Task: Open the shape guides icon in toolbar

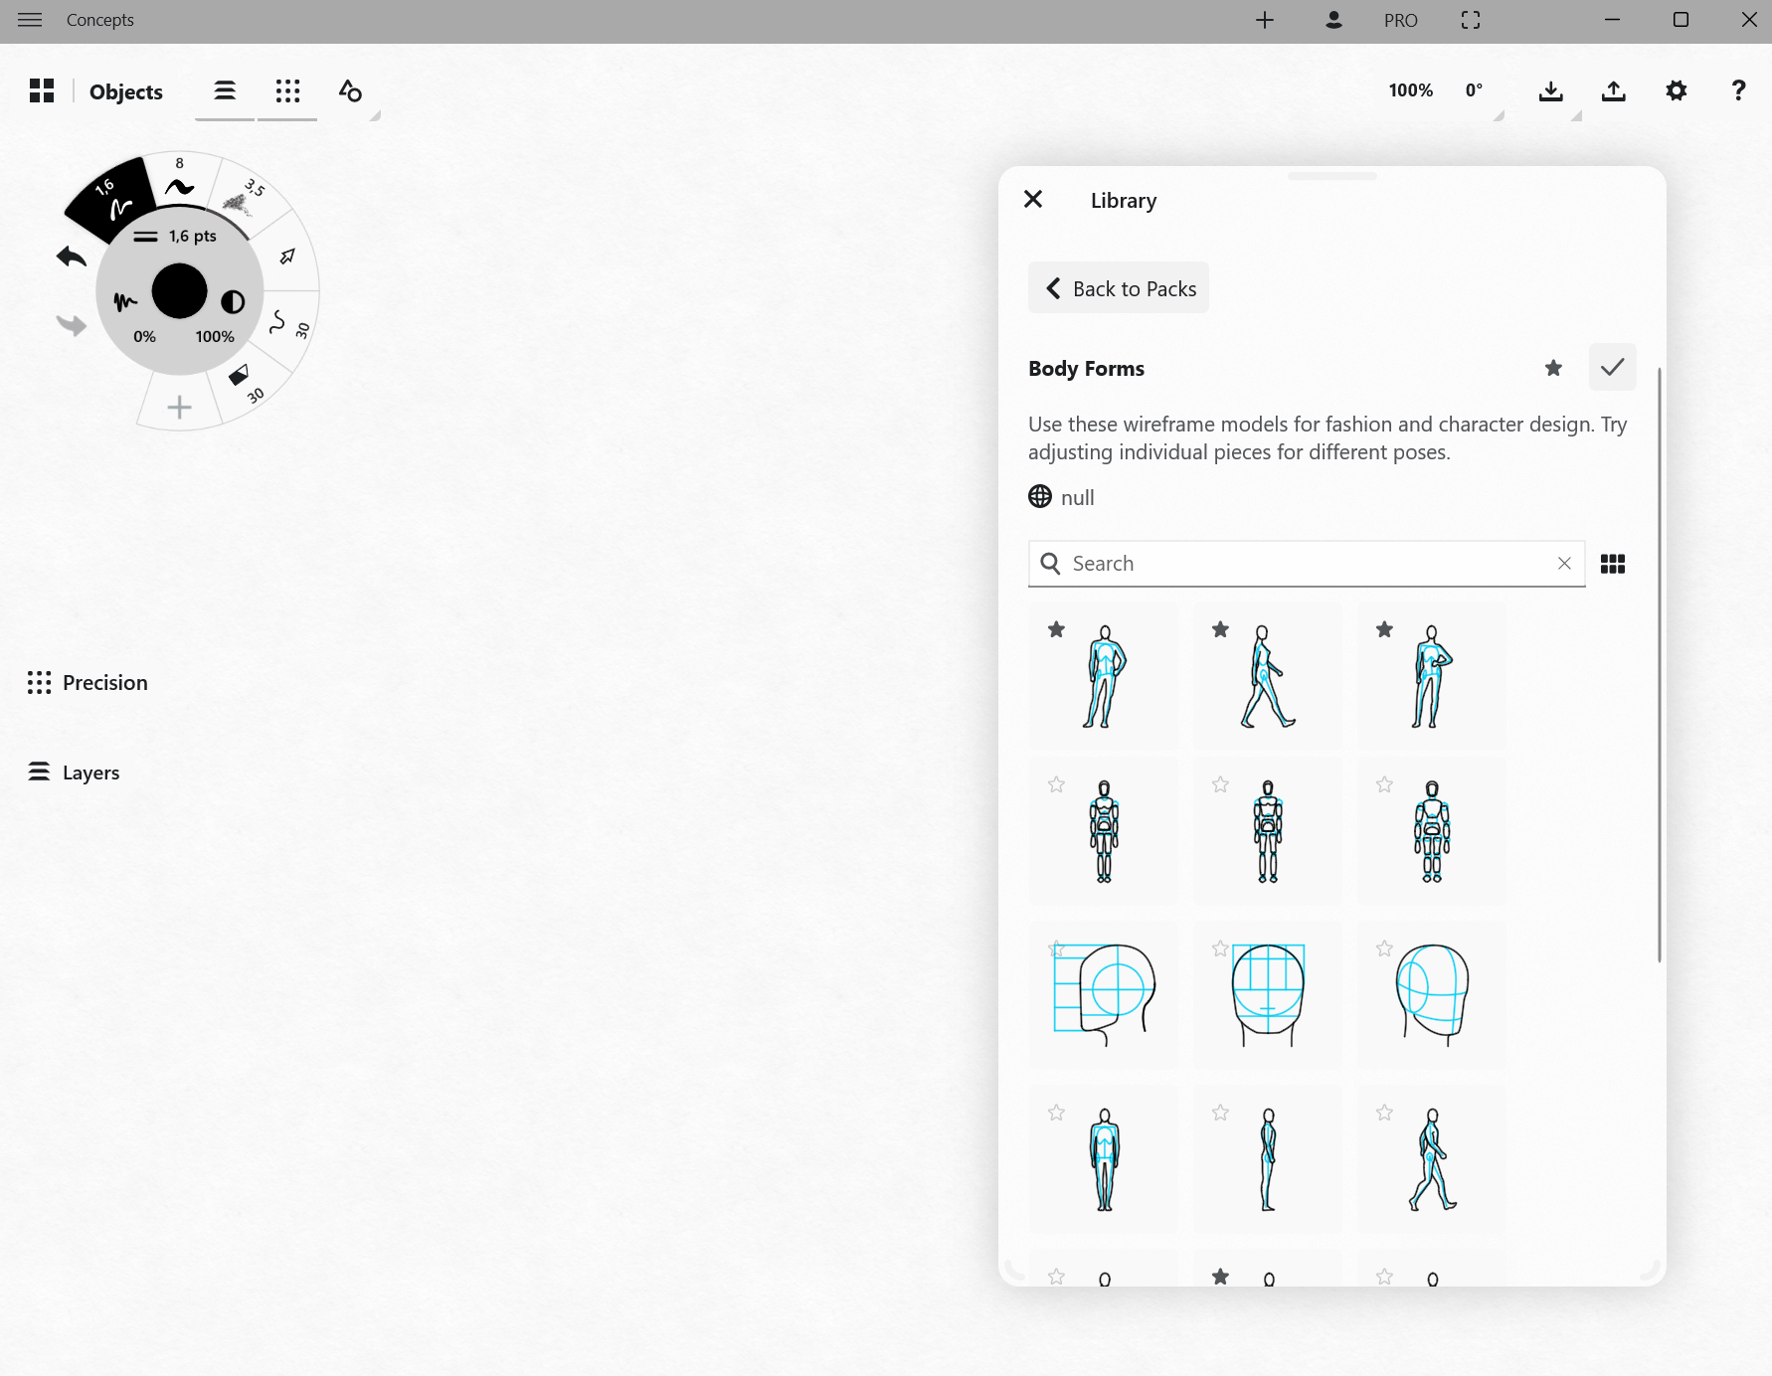Action: pyautogui.click(x=350, y=91)
